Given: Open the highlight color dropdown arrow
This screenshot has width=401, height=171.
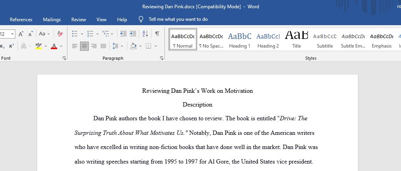Looking at the screenshot, I should coord(46,46).
